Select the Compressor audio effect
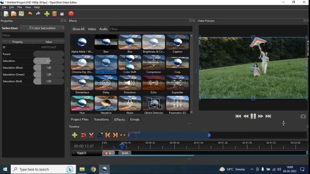This screenshot has width=310, height=174. (x=154, y=64)
